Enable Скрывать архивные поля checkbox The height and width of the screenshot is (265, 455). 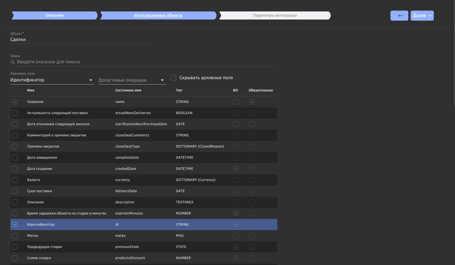[x=173, y=78]
